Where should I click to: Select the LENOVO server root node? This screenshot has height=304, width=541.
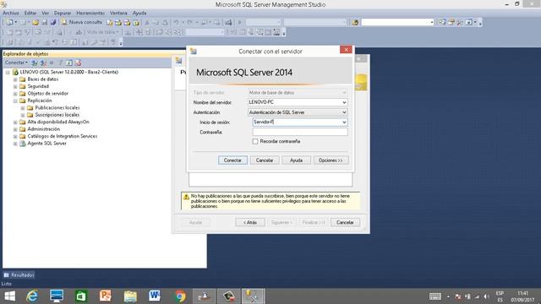tap(68, 72)
